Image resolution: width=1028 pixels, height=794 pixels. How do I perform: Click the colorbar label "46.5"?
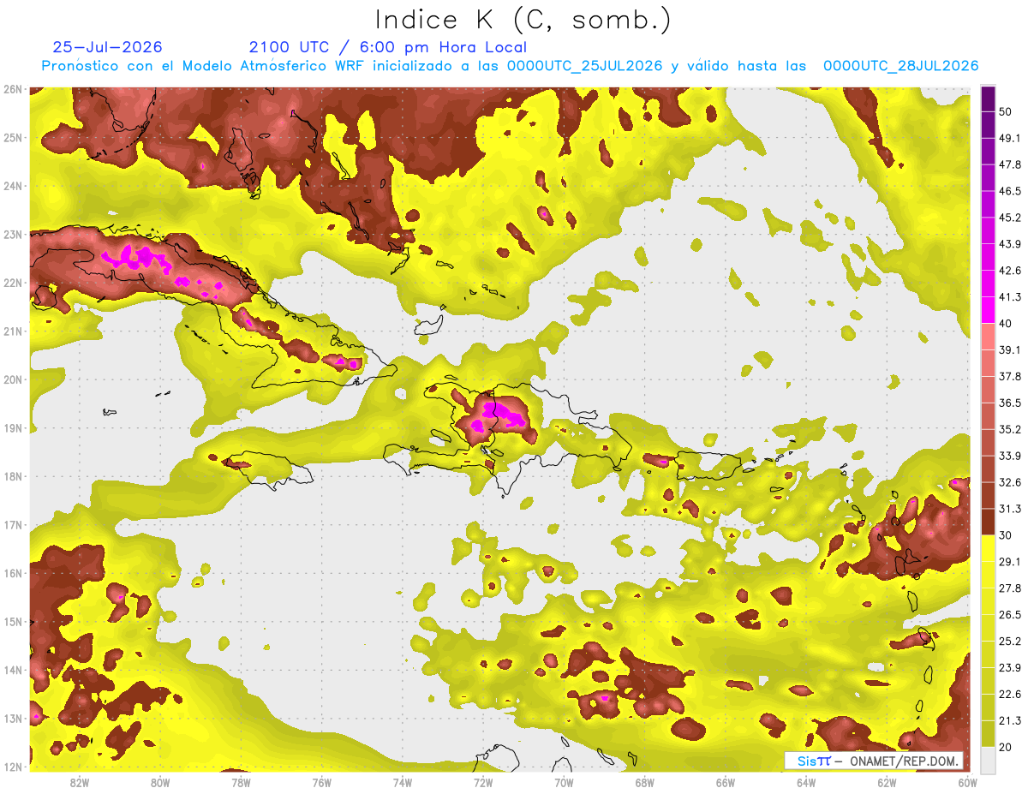1010,191
